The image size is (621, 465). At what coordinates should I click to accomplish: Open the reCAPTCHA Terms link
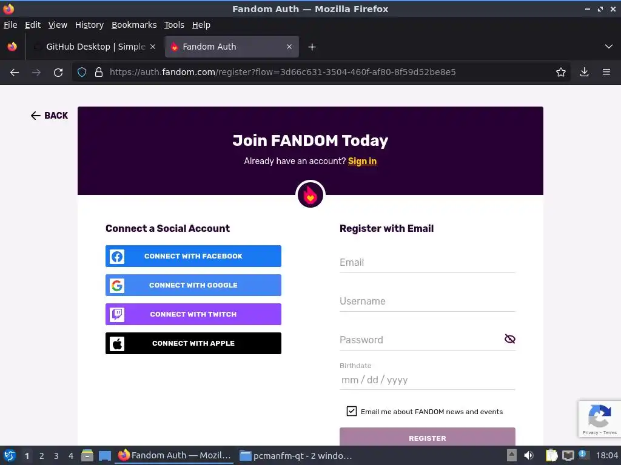click(610, 432)
